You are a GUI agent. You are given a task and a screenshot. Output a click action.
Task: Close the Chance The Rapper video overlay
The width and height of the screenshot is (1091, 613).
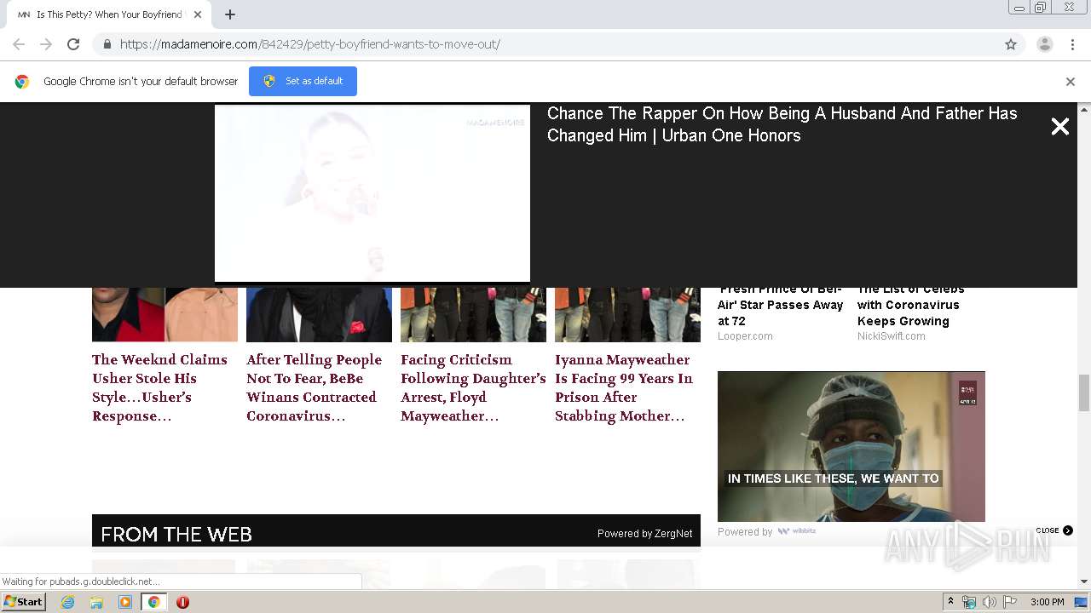[1059, 127]
